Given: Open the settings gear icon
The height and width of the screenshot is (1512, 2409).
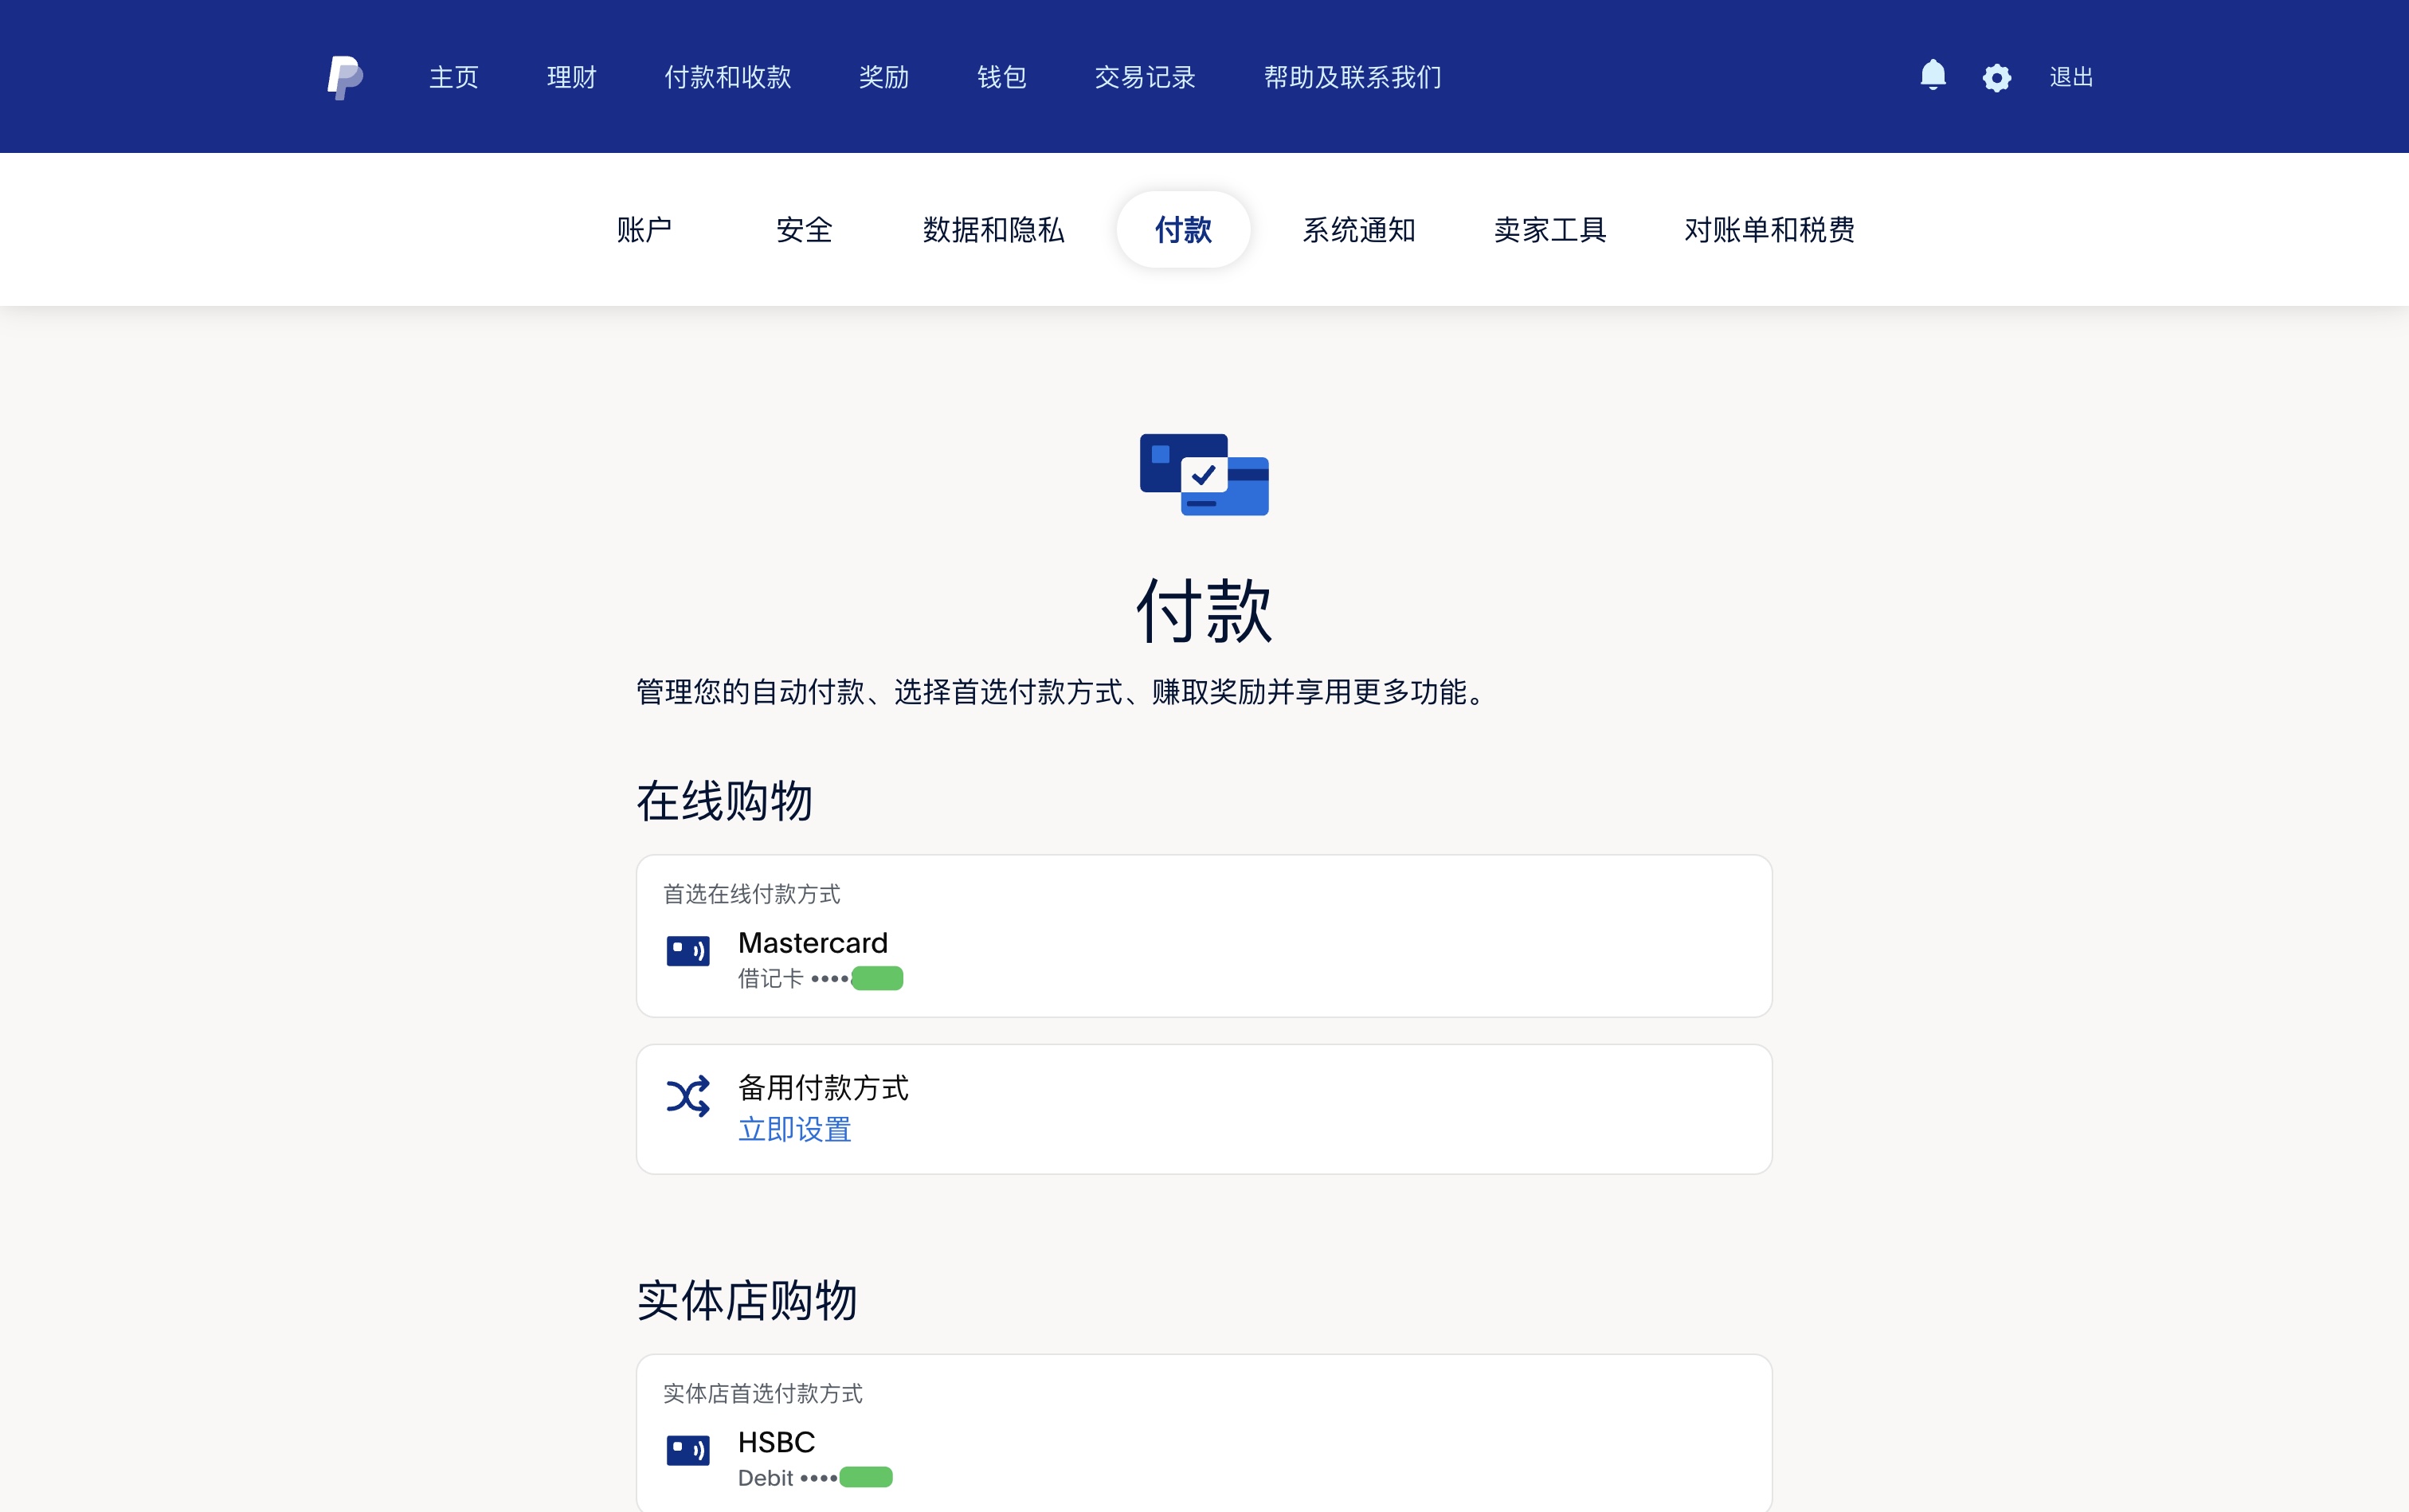Looking at the screenshot, I should pos(1996,78).
